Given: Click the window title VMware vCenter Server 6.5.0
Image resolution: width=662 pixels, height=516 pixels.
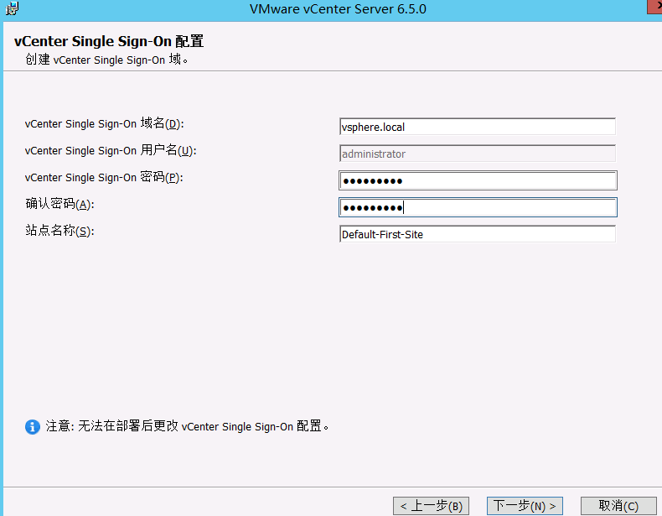Looking at the screenshot, I should [x=338, y=9].
